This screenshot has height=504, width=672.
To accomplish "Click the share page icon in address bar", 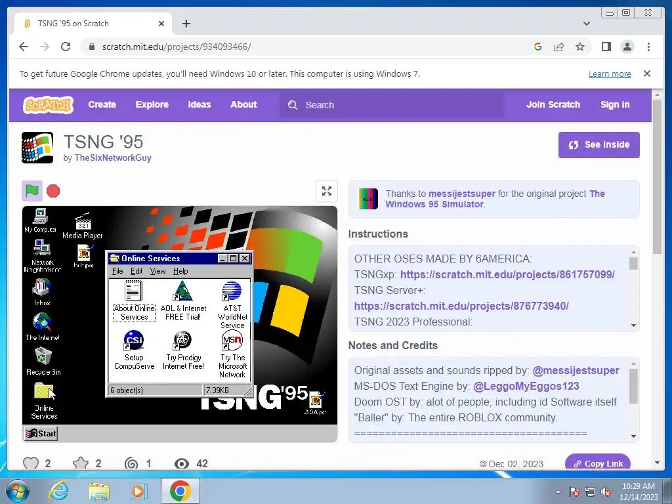I will pyautogui.click(x=559, y=47).
